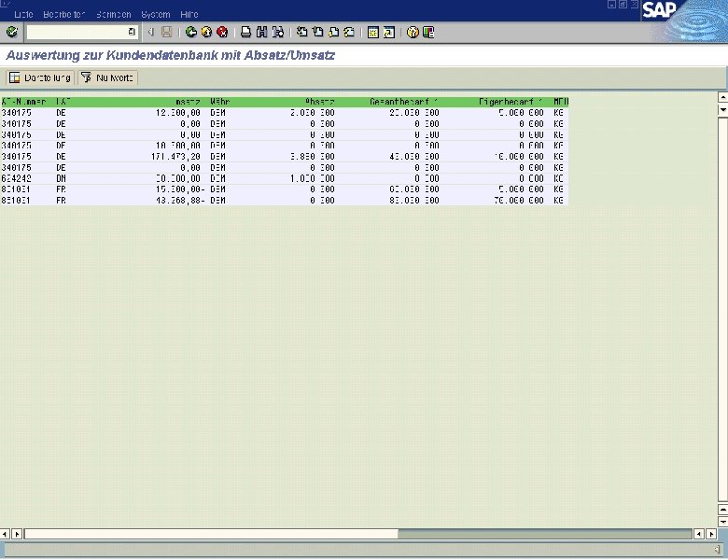The height and width of the screenshot is (560, 728).
Task: Click the Absatz column header
Action: (320, 101)
